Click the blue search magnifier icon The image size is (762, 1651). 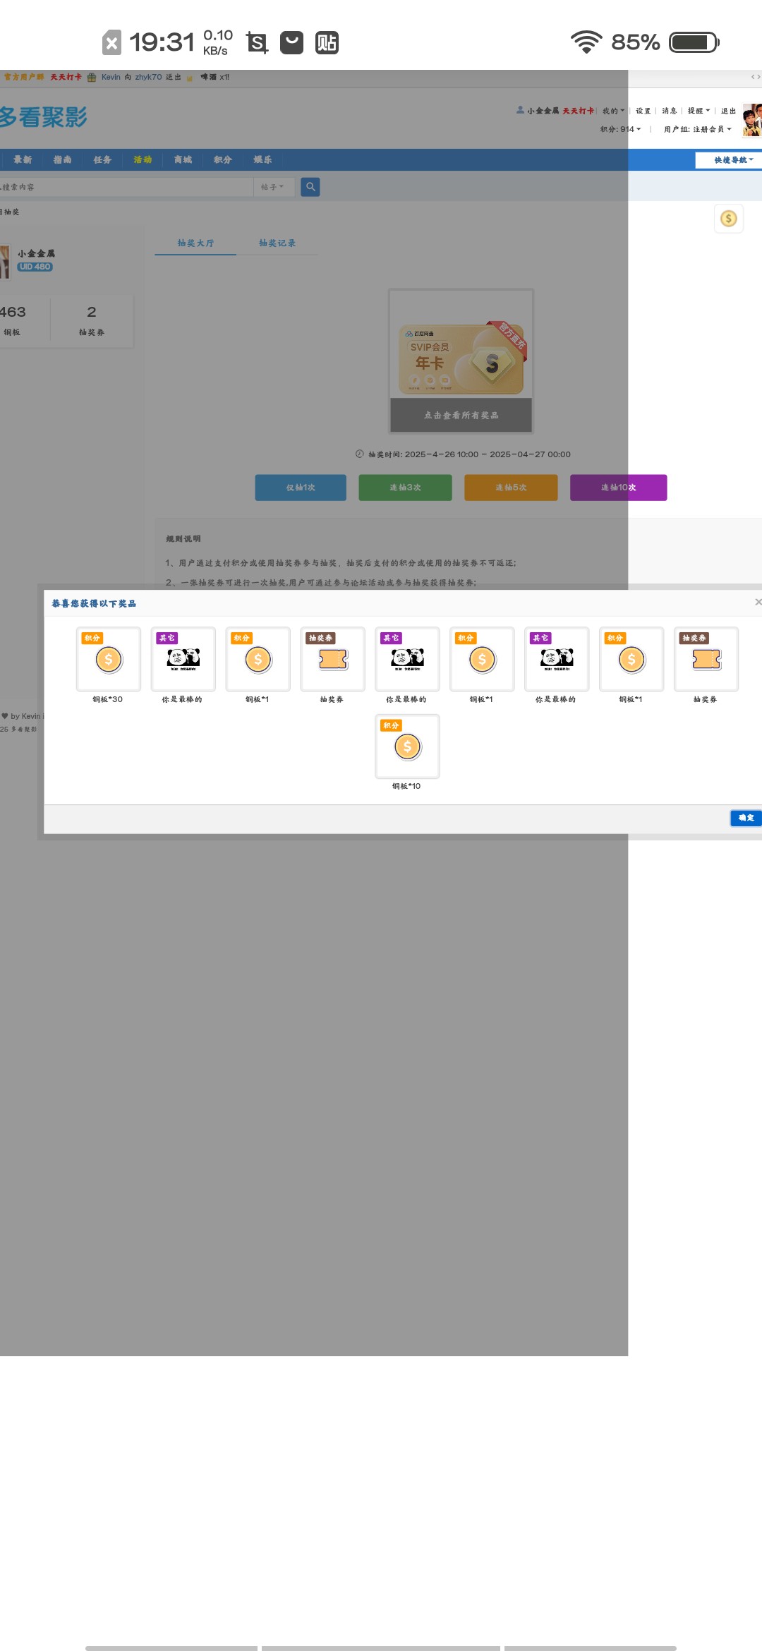click(310, 187)
